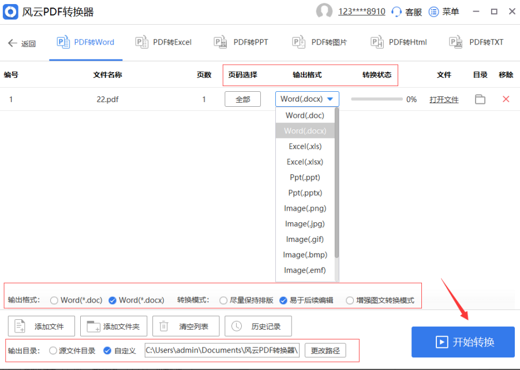Pick Image(.bmp) from the format list

(305, 255)
